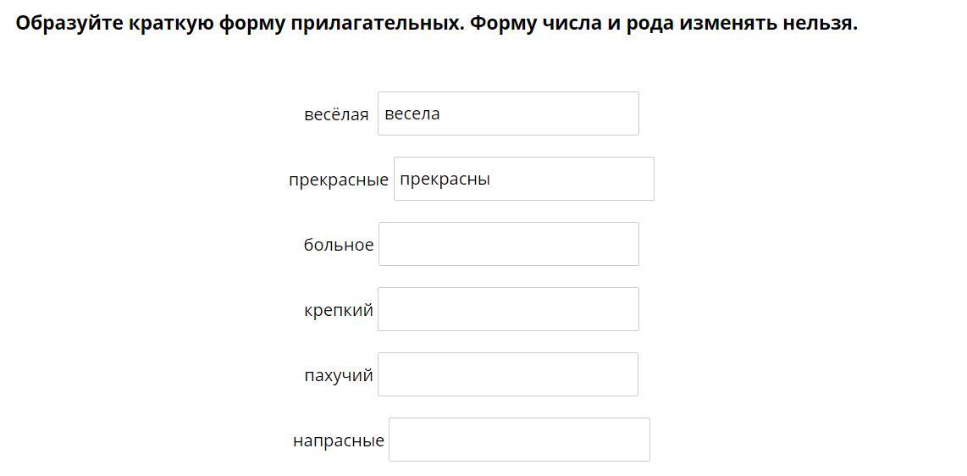Click the word крепкий label
The image size is (967, 476).
(339, 310)
